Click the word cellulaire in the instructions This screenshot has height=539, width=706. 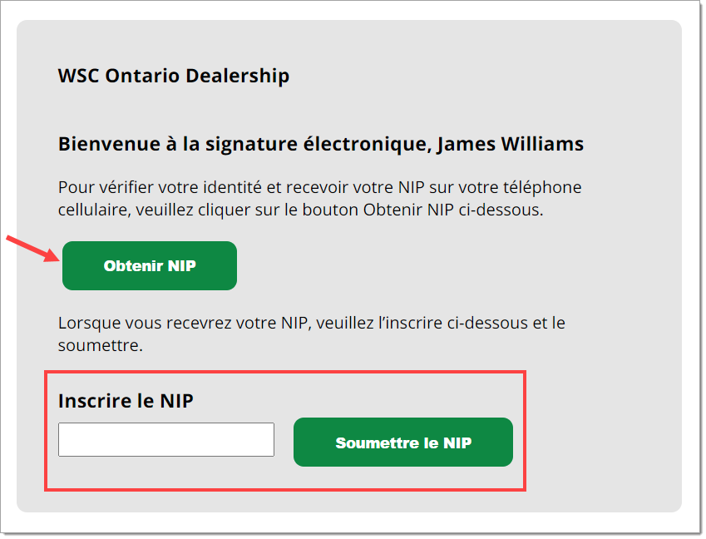coord(92,210)
